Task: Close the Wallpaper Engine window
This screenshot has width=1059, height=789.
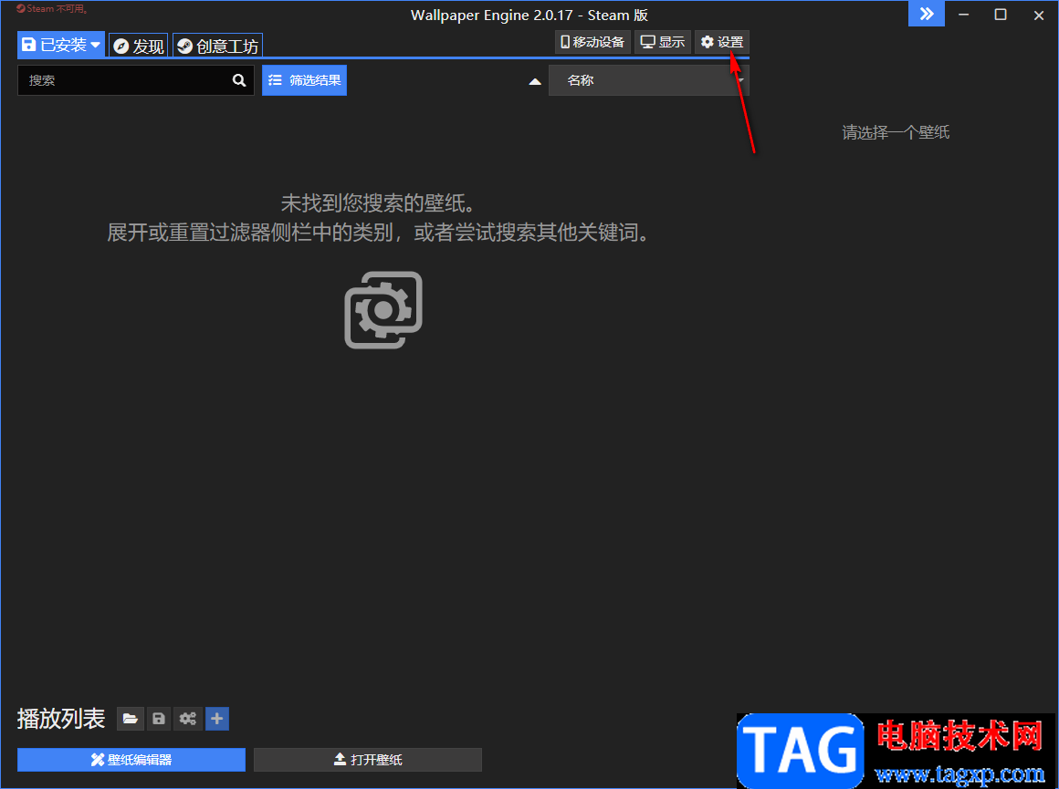Action: pyautogui.click(x=1039, y=15)
